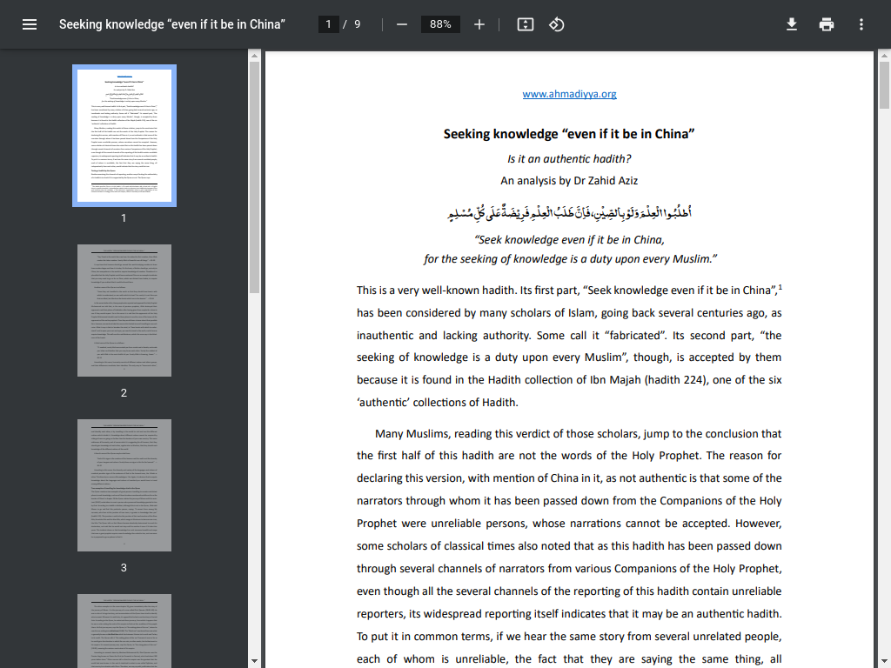Go to the page 3 thumbnail
This screenshot has height=668, width=891.
pos(124,485)
